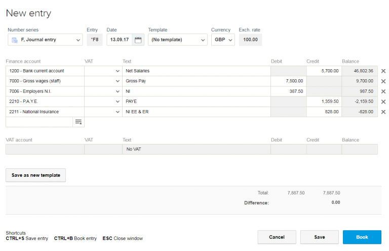Delete the Employers N.I. line
Image resolution: width=389 pixels, height=251 pixels.
383,91
